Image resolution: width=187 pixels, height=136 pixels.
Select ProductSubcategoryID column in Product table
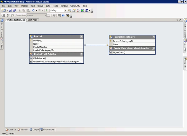(56, 50)
